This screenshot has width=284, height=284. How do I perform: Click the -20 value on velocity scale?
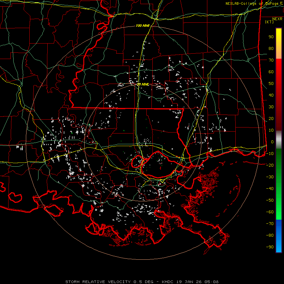pos(270,165)
